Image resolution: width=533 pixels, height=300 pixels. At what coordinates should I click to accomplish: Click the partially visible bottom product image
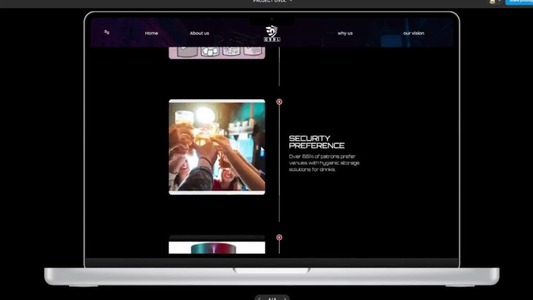pos(217,245)
